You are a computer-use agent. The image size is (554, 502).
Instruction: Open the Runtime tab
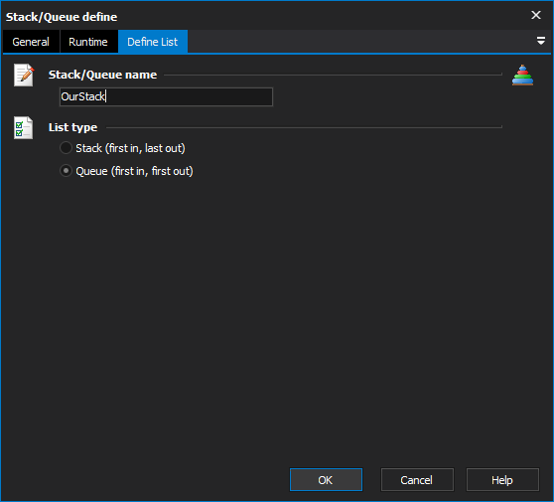pos(88,42)
